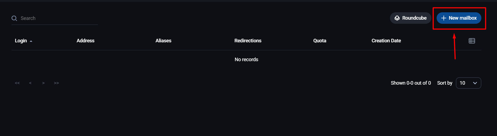Toggle the Login sort arrow indicator
Image resolution: width=497 pixels, height=136 pixels.
31,41
